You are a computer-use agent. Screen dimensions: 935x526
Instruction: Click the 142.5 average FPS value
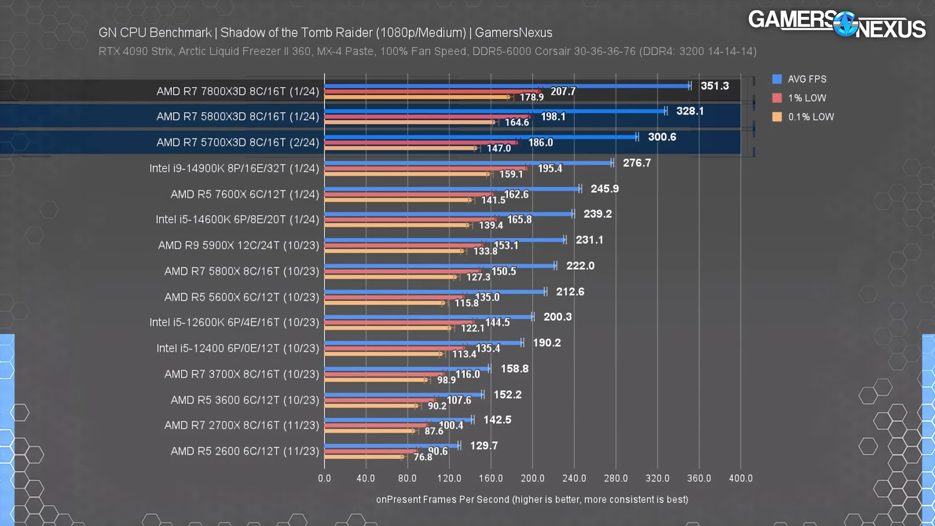point(497,420)
